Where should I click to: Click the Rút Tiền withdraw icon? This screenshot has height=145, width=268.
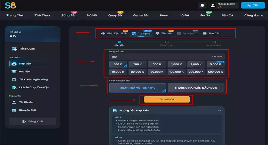point(14,72)
